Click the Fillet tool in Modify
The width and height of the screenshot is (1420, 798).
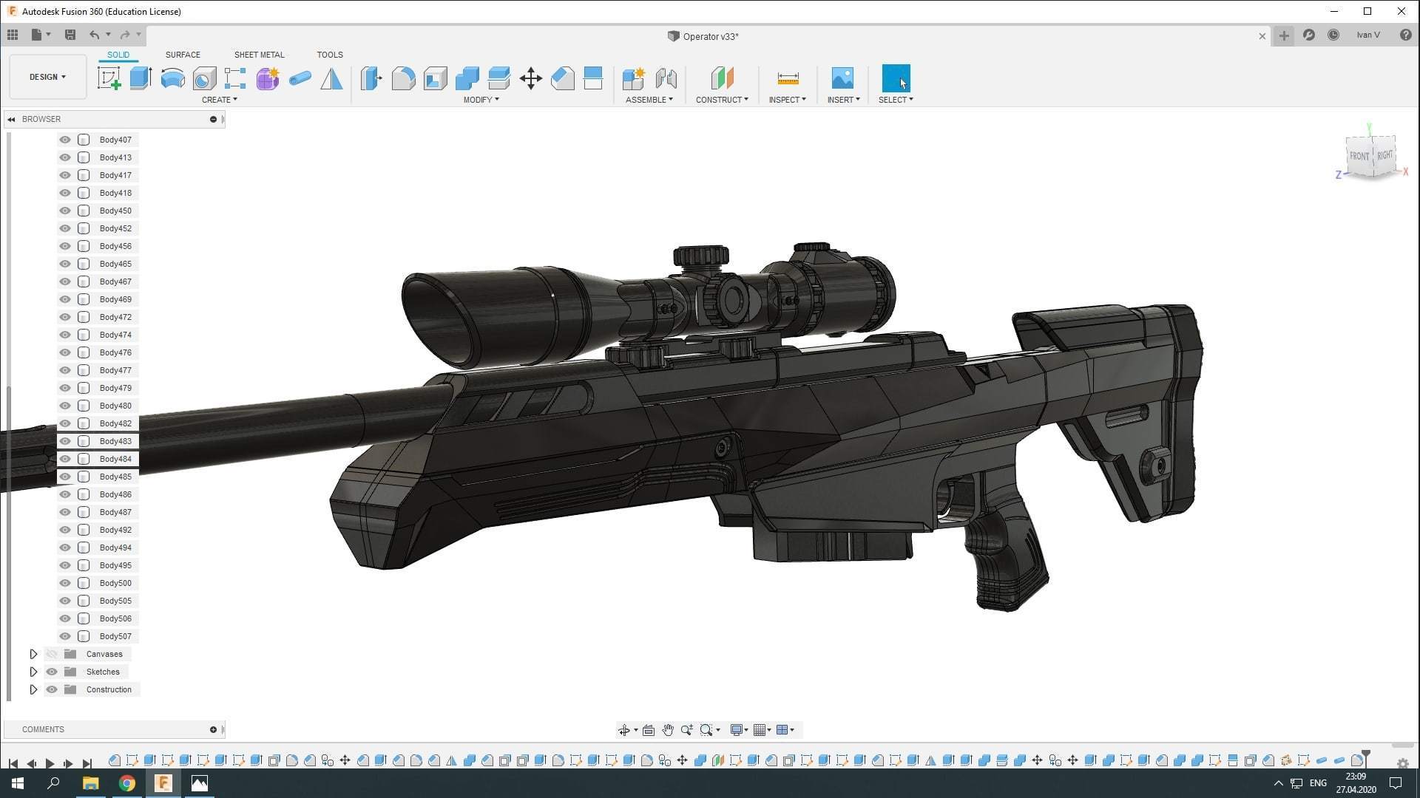[x=403, y=78]
